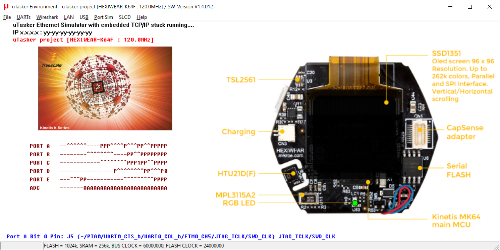Viewport: 500px width, 250px height.
Task: Click the white charging connector CN3
Action: tap(282, 132)
